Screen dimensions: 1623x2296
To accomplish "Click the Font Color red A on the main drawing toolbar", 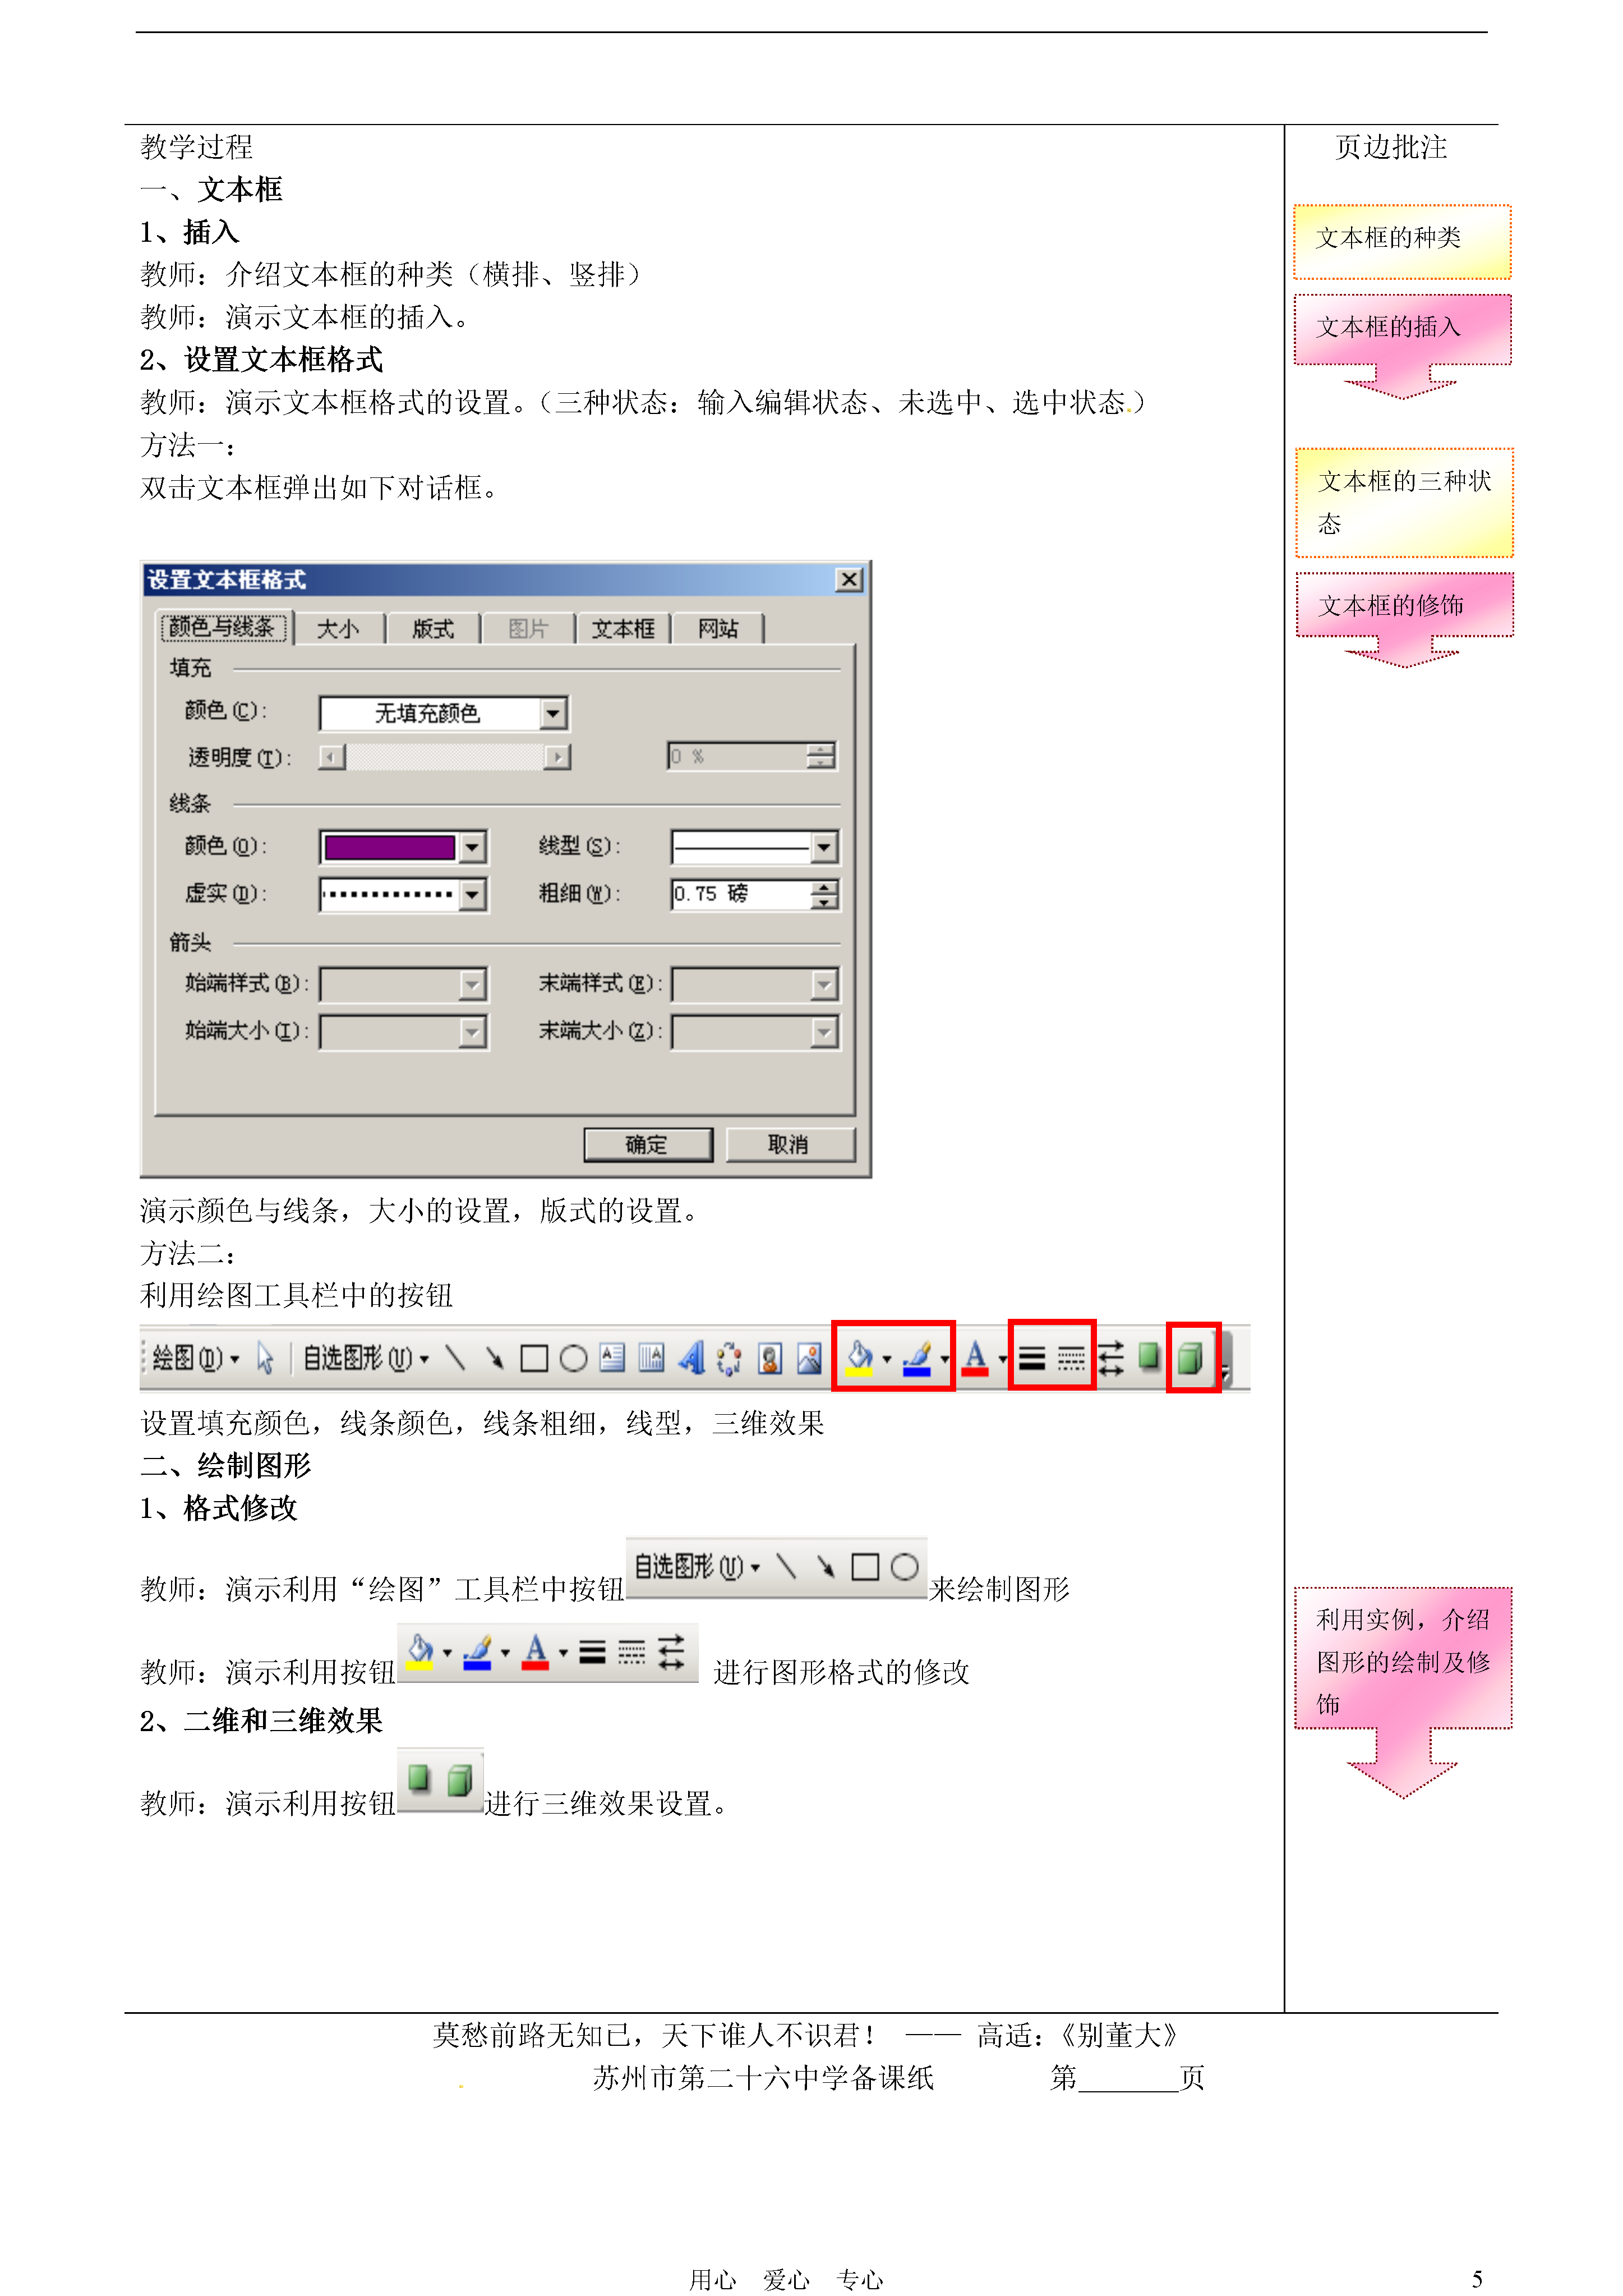I will point(975,1359).
